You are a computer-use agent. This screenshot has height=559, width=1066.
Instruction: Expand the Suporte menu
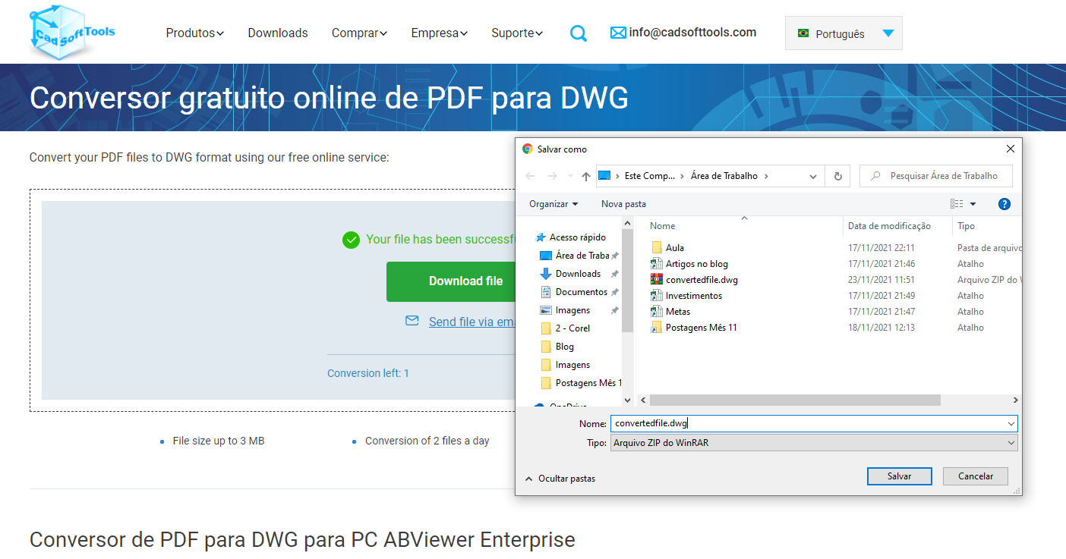(x=517, y=33)
